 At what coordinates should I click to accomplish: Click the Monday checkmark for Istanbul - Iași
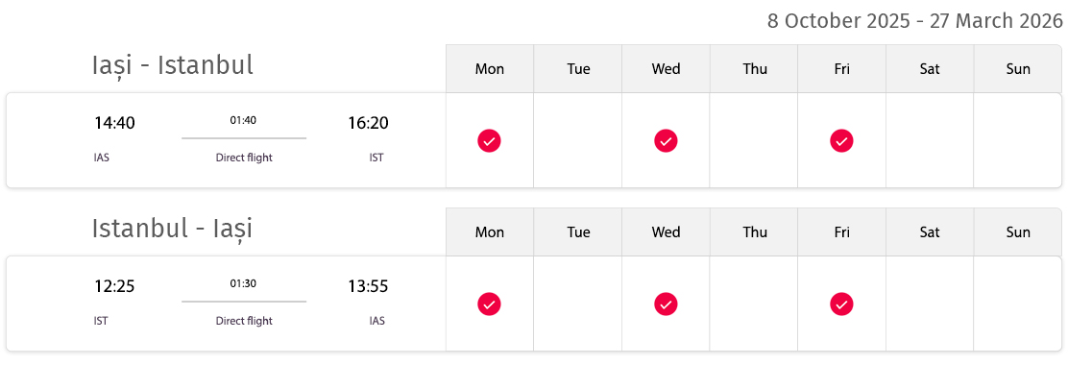pos(489,304)
